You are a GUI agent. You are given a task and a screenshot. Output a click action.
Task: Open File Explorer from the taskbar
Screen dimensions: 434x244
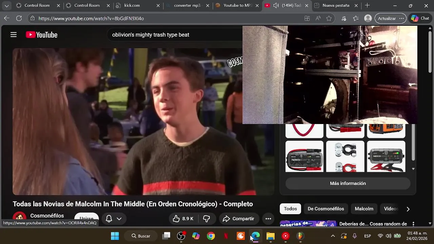tap(270, 236)
